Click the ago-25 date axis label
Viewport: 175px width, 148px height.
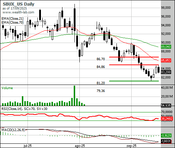[x=80, y=146]
